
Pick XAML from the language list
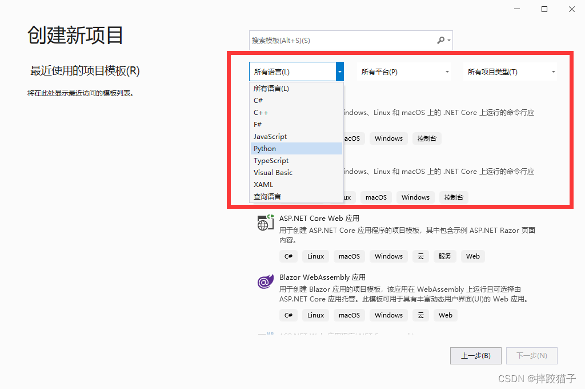tap(296, 184)
